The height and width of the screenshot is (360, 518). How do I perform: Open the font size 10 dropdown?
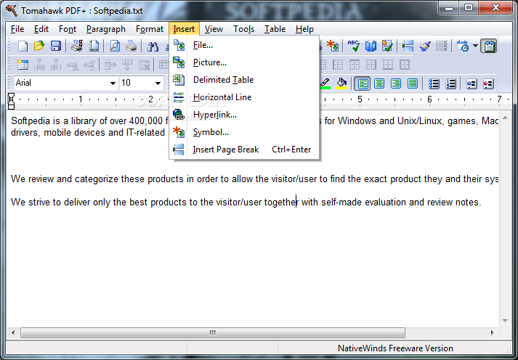tap(158, 83)
